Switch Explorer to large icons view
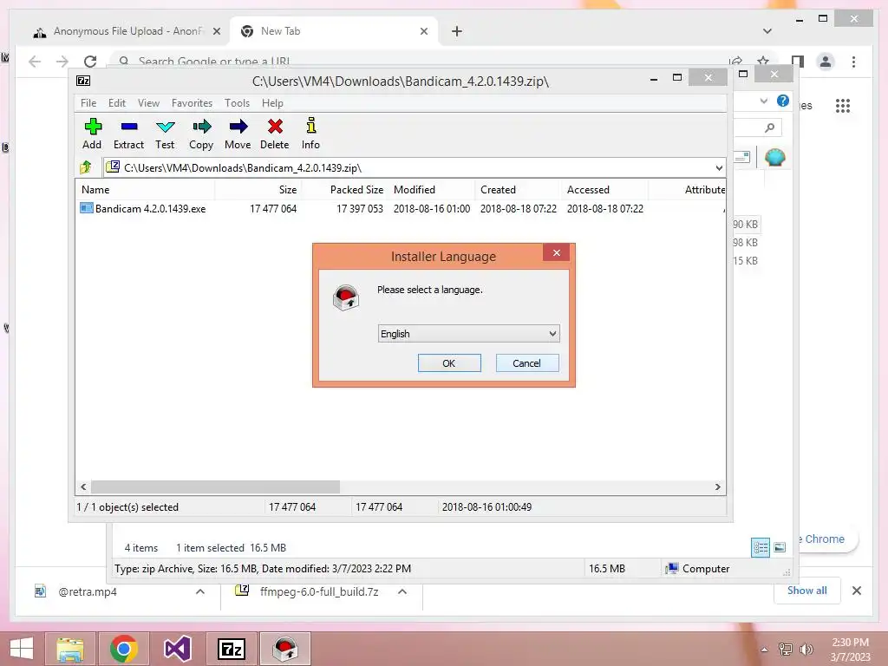Viewport: 888px width, 666px height. [780, 547]
